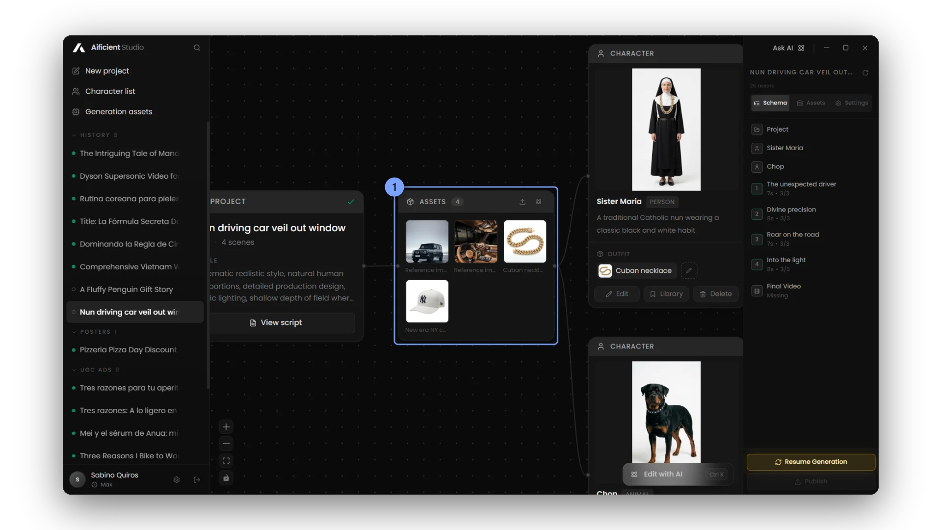Open user settings gear icon
Image resolution: width=942 pixels, height=530 pixels.
(x=177, y=479)
